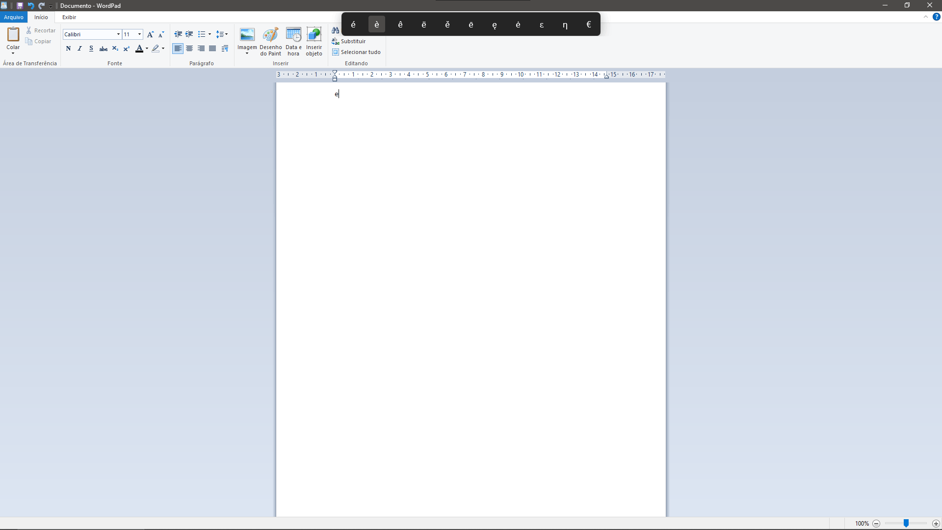Click the binoculars find icon
Viewport: 942px width, 530px height.
(336, 30)
